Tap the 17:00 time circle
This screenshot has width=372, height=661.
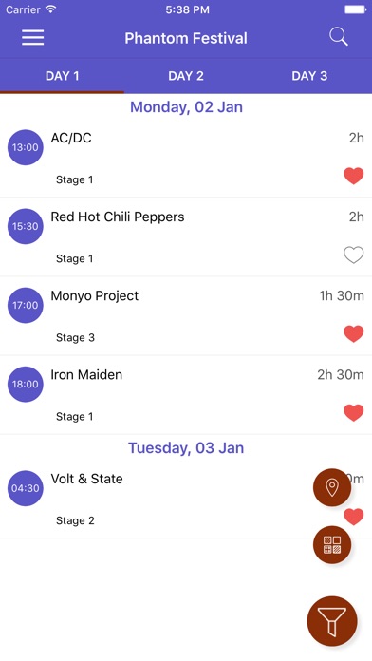coord(26,305)
